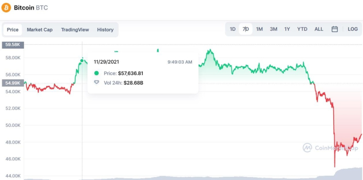
Task: Click the Vol 24h $28.68B value
Action: point(134,83)
